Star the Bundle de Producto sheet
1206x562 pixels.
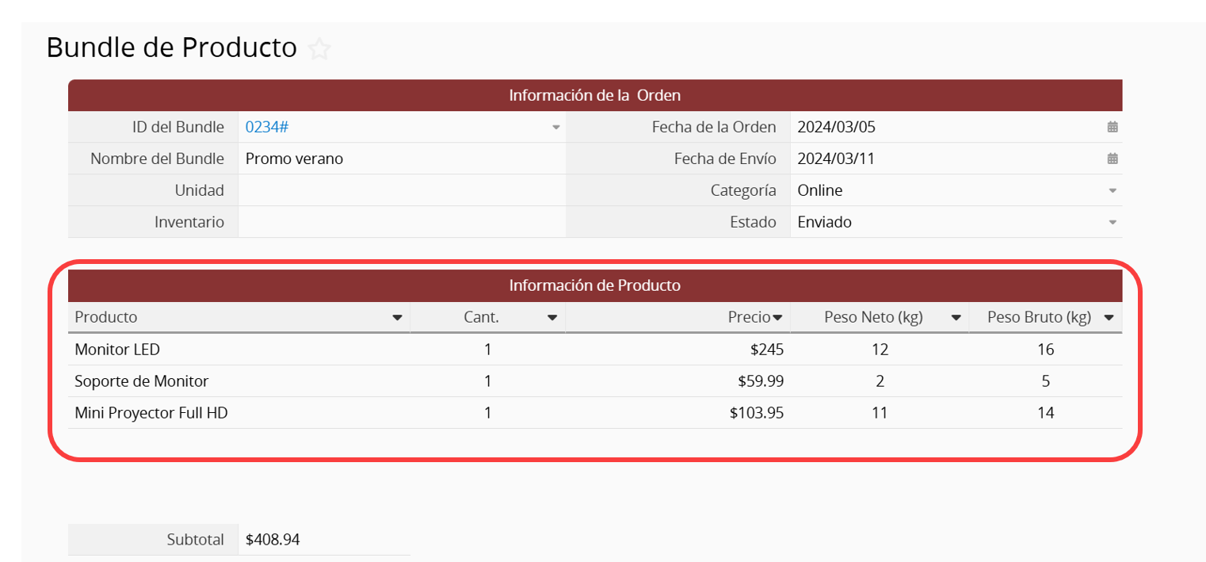point(319,49)
